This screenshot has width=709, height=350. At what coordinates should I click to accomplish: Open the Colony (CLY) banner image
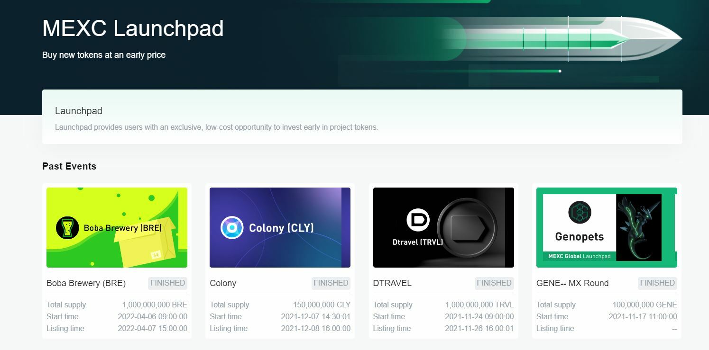click(280, 227)
